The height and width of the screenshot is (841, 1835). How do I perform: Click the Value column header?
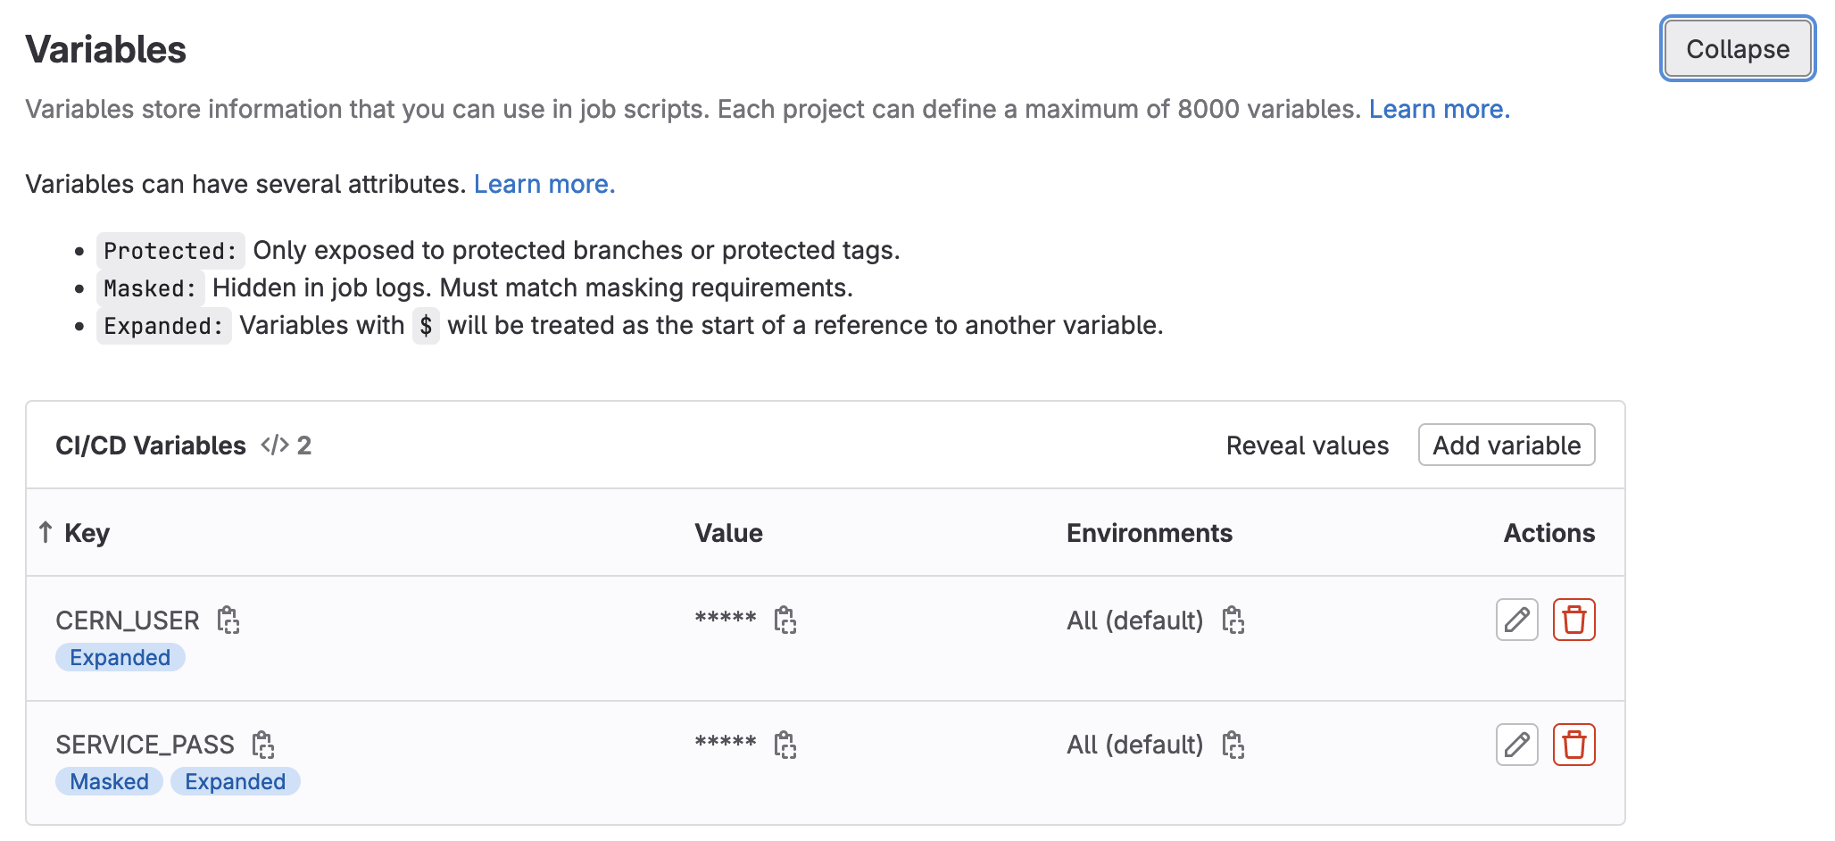[x=728, y=533]
